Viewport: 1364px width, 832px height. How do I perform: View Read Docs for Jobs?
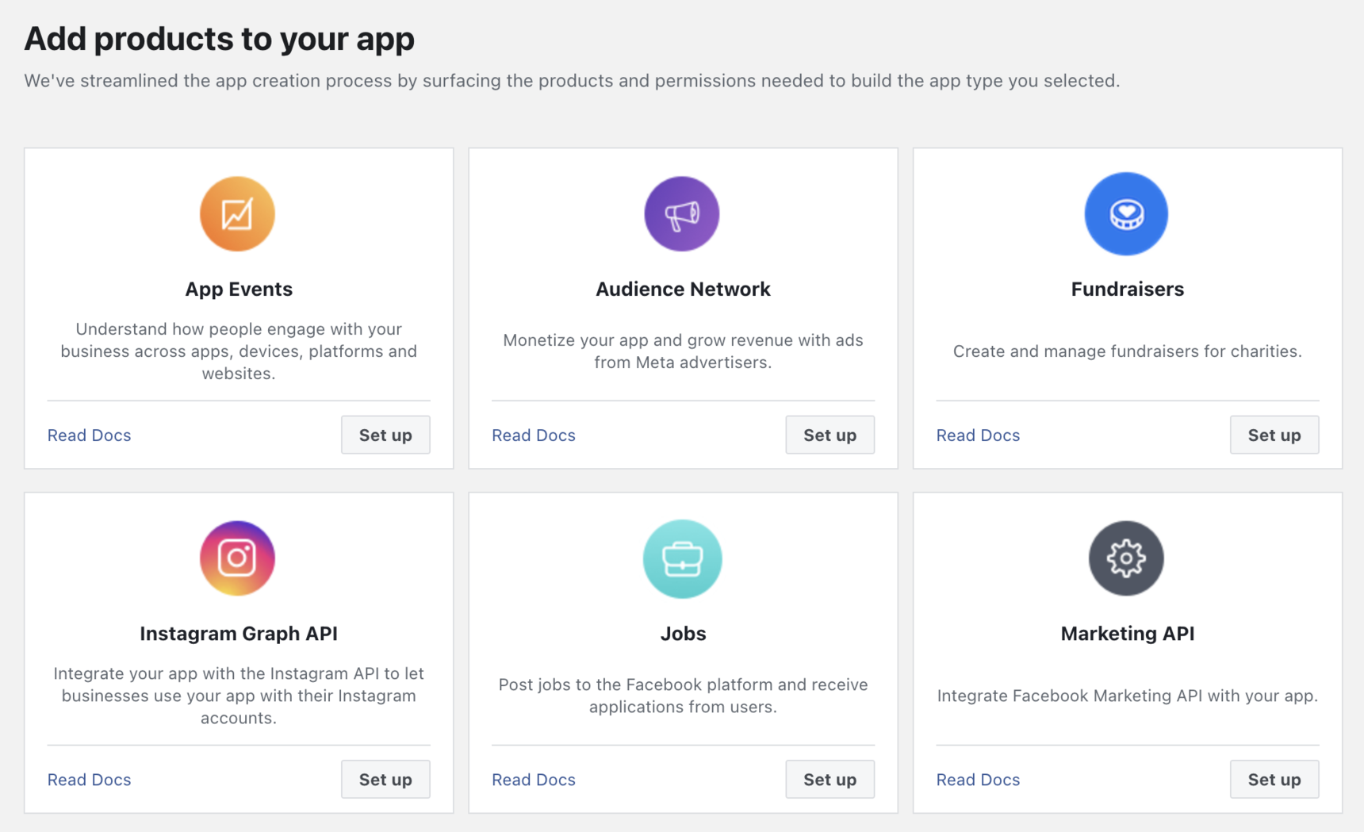(534, 779)
